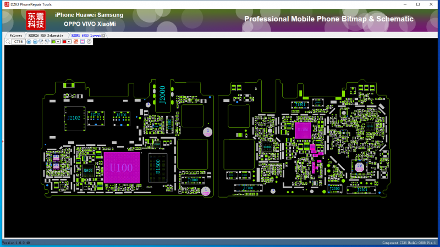
Task: Click the orange network connection icon
Action: click(x=76, y=42)
